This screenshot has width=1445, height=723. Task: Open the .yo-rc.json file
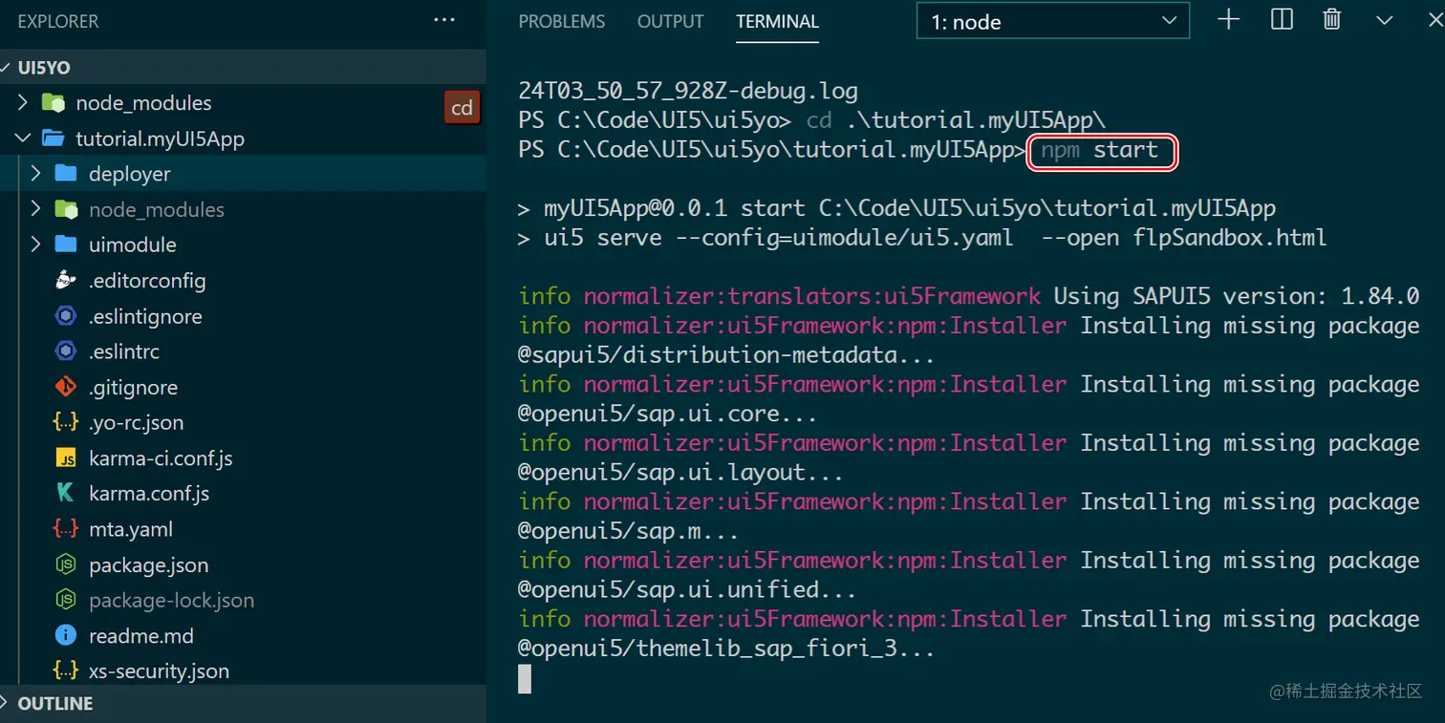click(x=136, y=422)
